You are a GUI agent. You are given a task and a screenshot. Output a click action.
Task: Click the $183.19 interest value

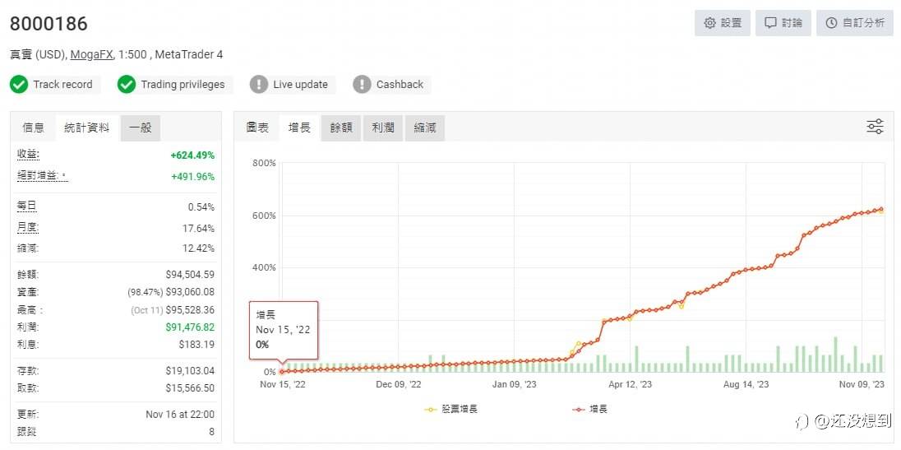pos(196,345)
